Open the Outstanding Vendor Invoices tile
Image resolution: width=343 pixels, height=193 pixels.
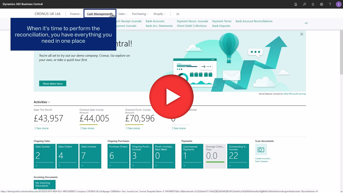click(x=238, y=156)
